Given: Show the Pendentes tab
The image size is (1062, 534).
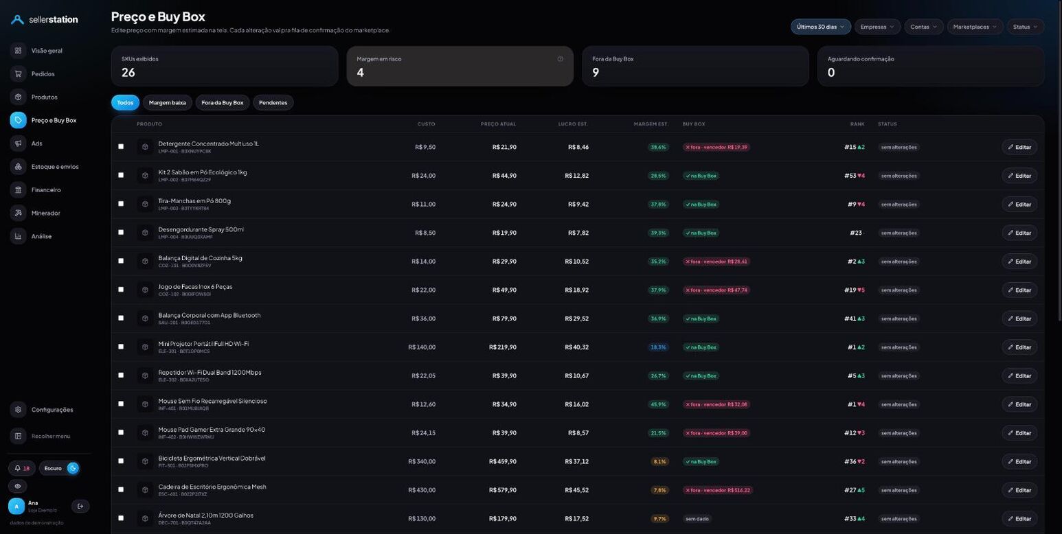Looking at the screenshot, I should 273,102.
